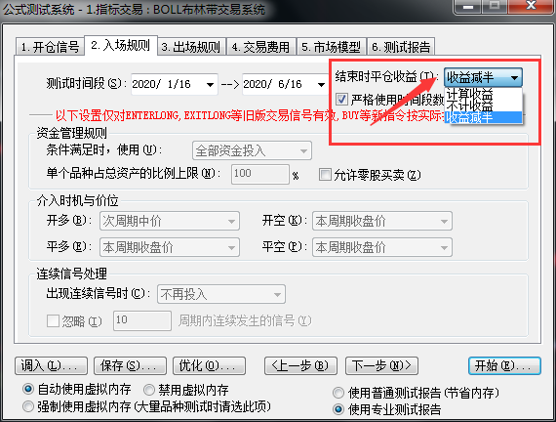Click the 下一步(N)> button
556x422 pixels.
381,366
